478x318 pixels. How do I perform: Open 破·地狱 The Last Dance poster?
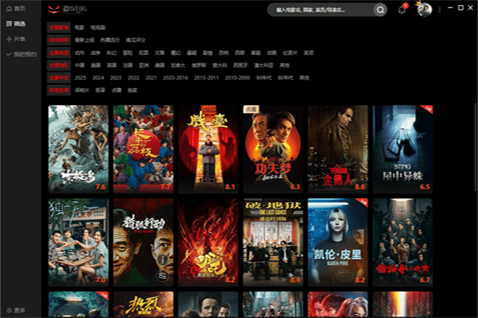click(x=273, y=242)
